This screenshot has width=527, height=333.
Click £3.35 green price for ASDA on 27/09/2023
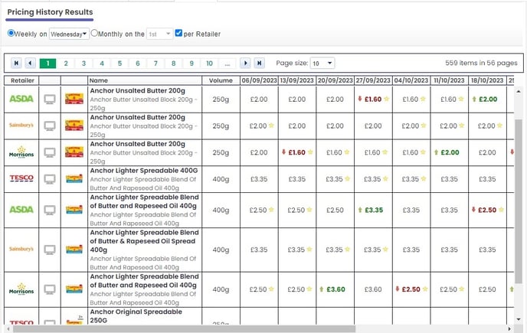click(374, 210)
